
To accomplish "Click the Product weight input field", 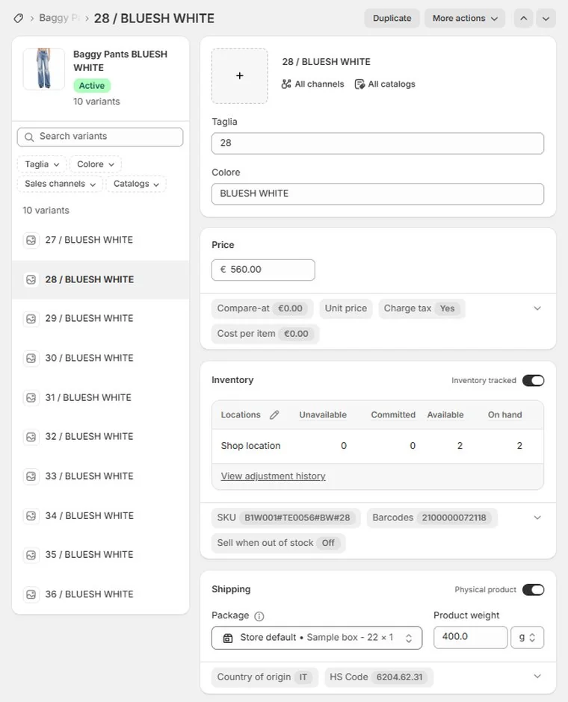I will [470, 638].
